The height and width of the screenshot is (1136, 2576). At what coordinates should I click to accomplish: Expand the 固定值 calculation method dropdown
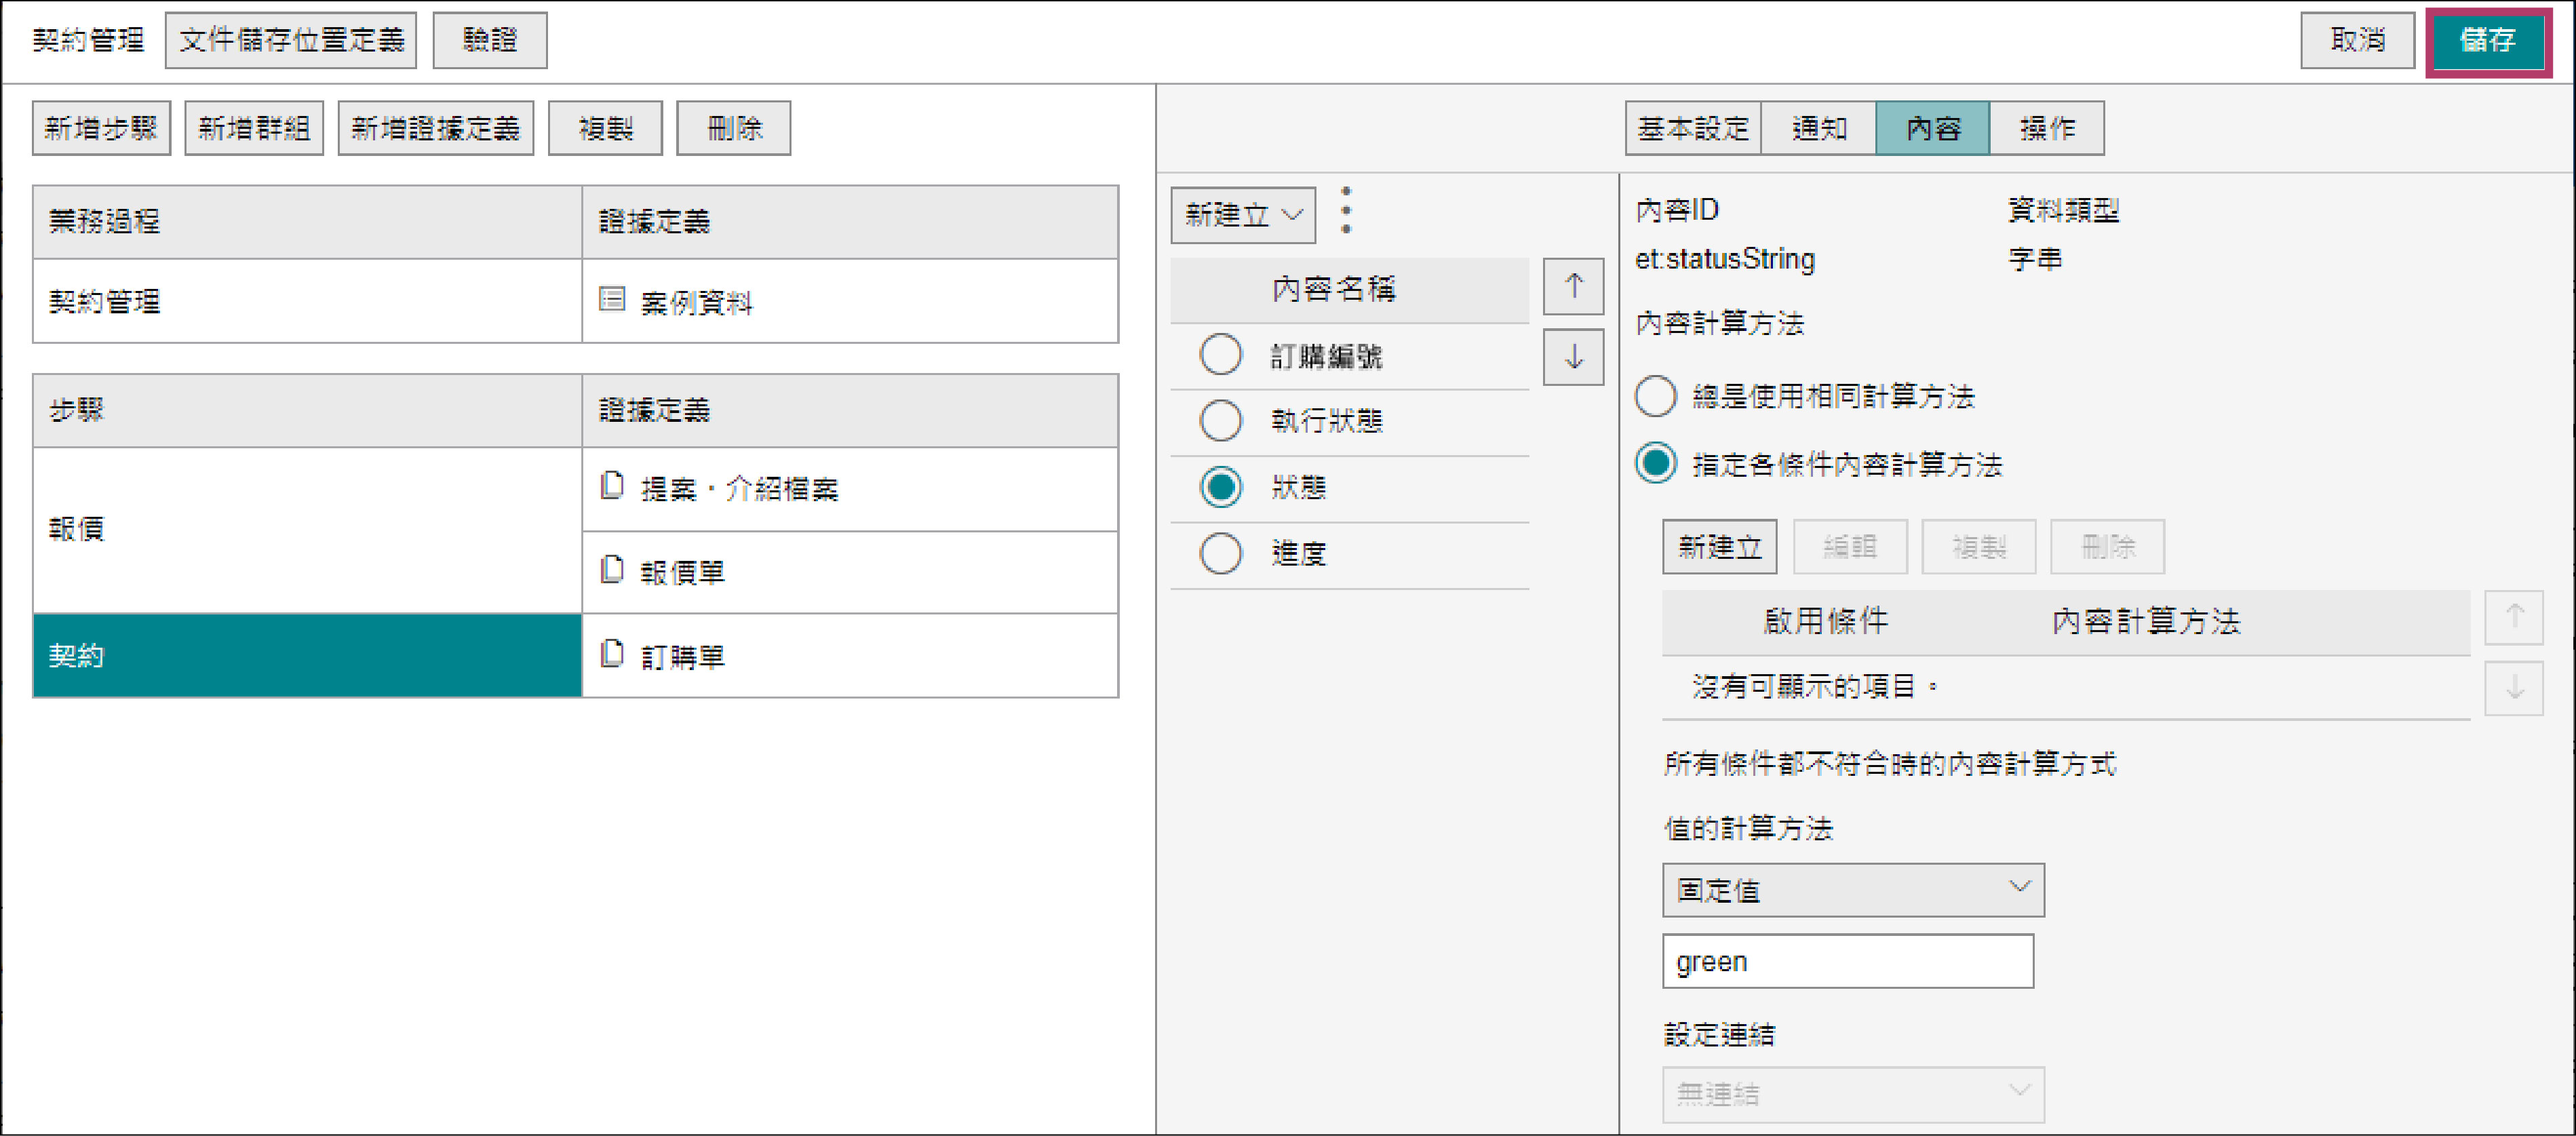point(1852,889)
